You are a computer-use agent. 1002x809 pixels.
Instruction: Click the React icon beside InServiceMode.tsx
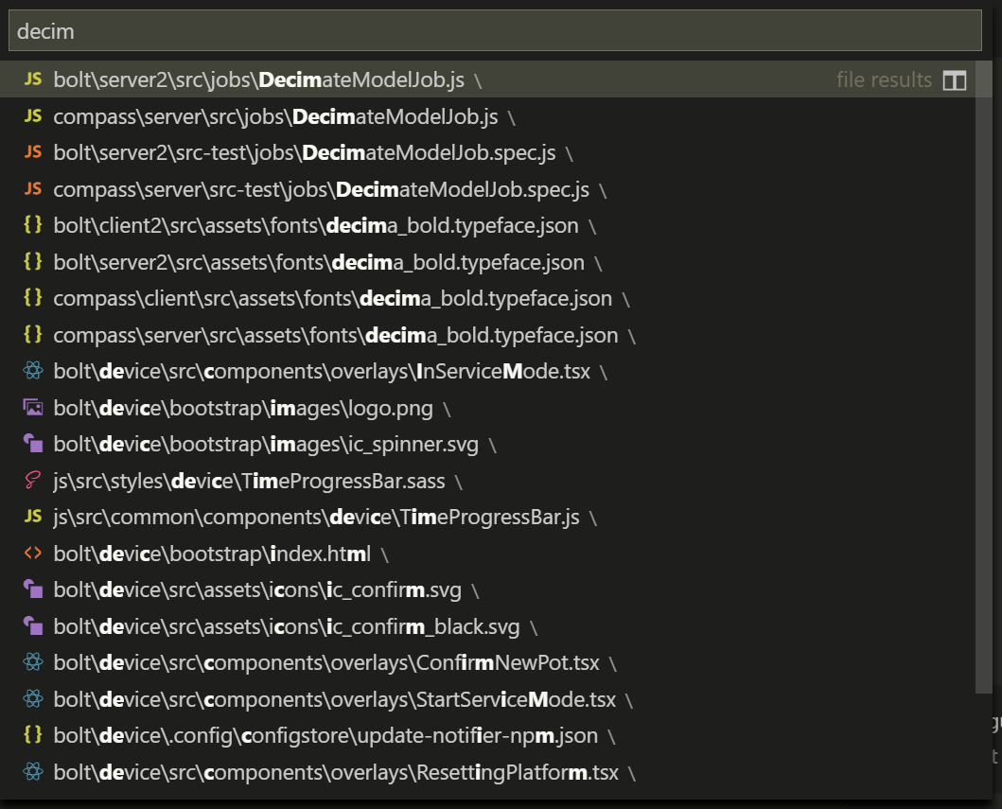[32, 371]
